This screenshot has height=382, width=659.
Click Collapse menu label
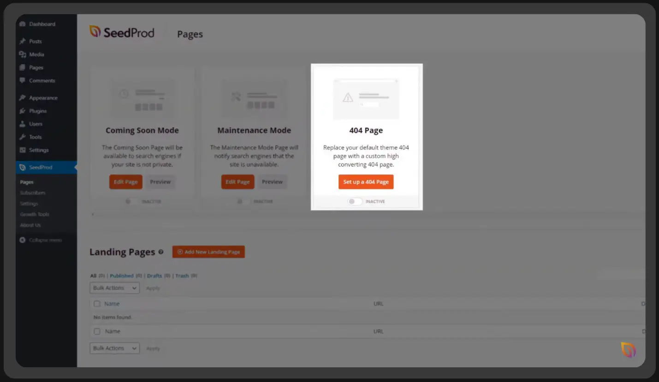click(45, 240)
